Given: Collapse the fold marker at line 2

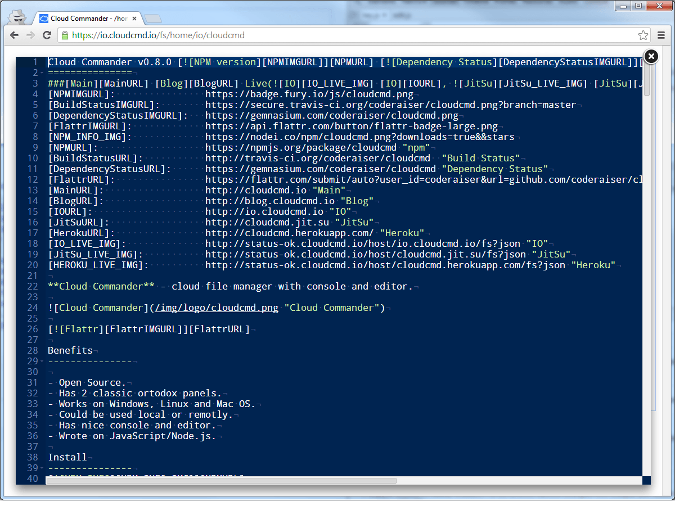Looking at the screenshot, I should pos(42,73).
